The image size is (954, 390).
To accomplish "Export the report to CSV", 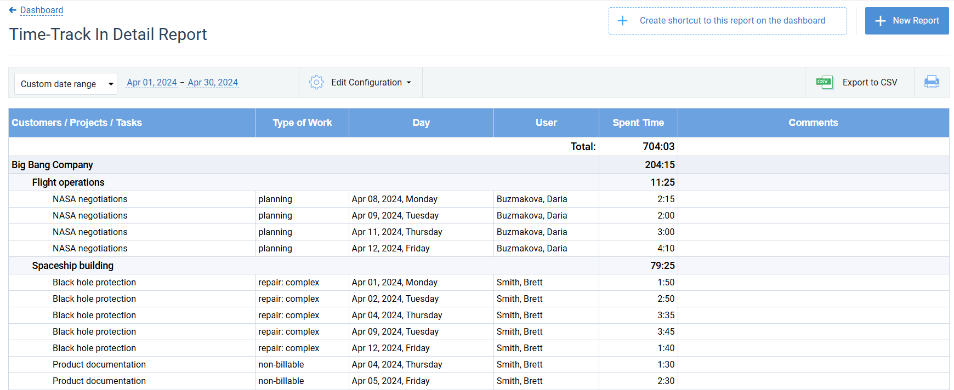I will (x=870, y=82).
